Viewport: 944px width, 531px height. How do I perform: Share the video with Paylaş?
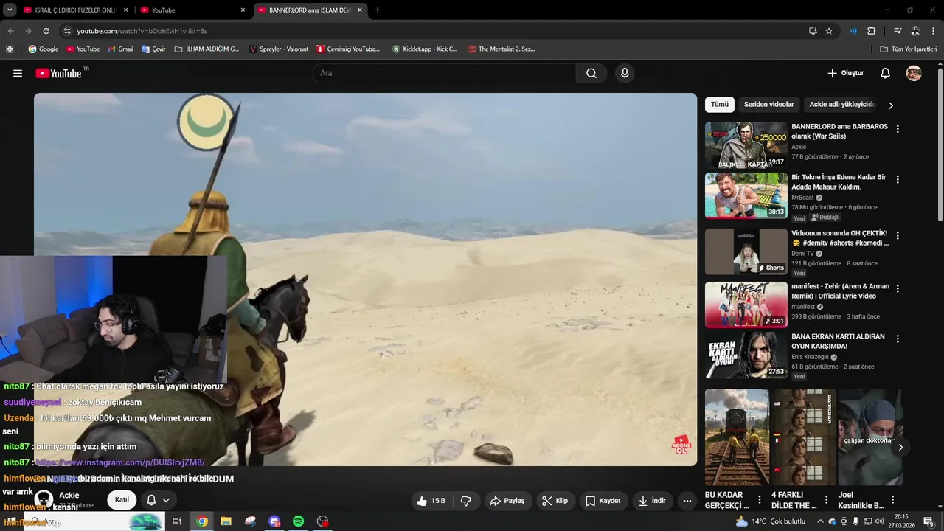[x=507, y=501]
